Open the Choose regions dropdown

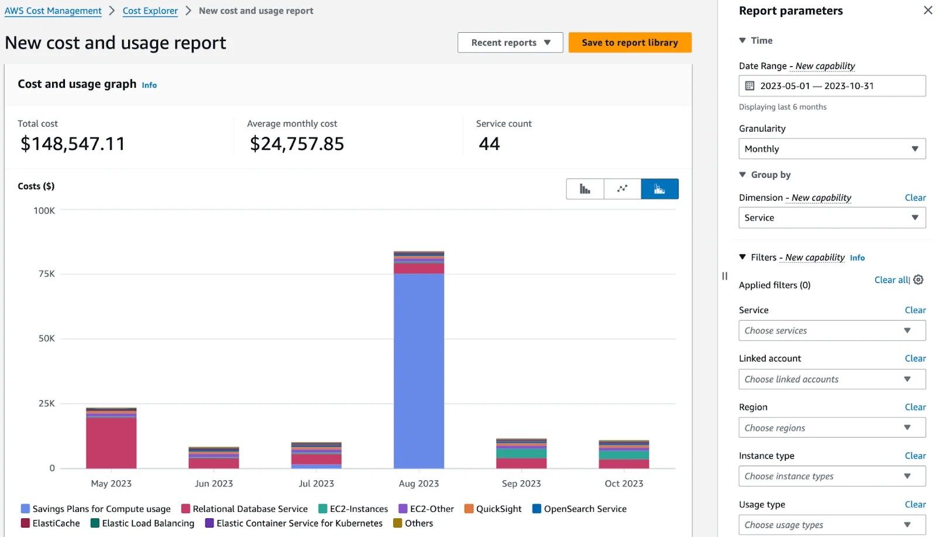[832, 428]
